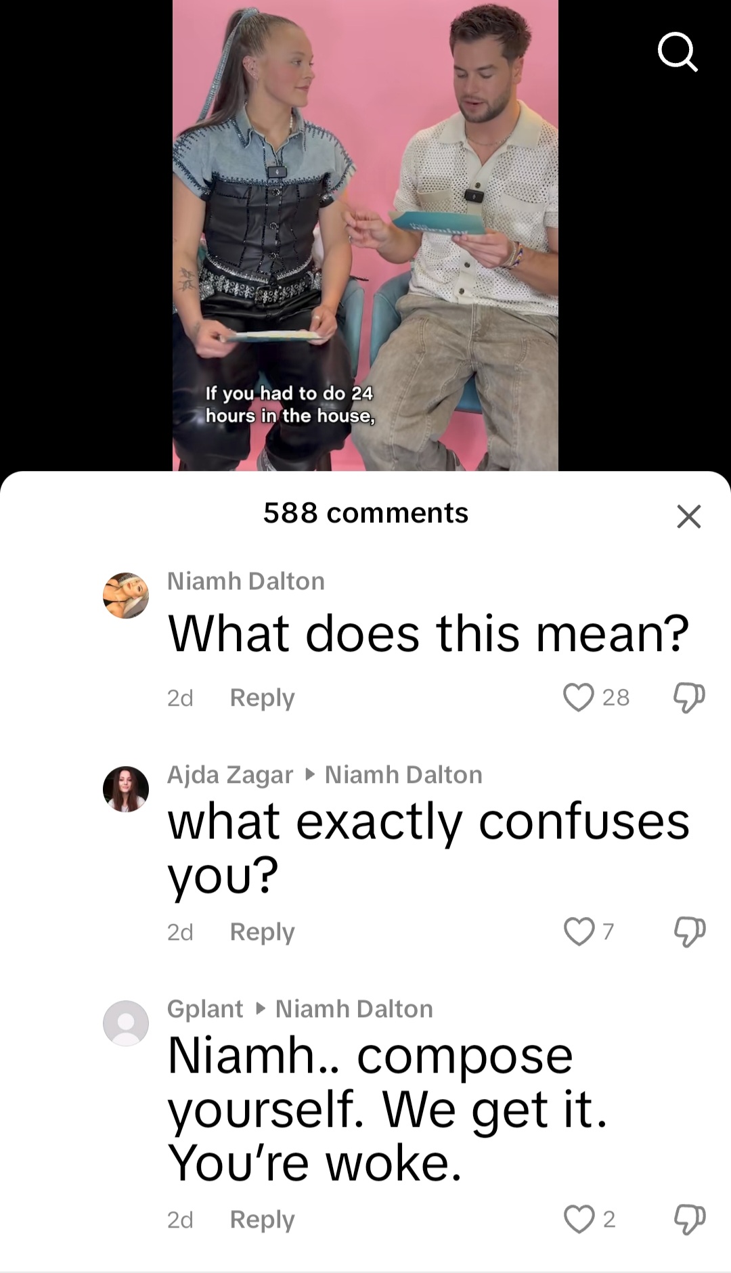Like Niamh Dalton's comment

tap(578, 697)
